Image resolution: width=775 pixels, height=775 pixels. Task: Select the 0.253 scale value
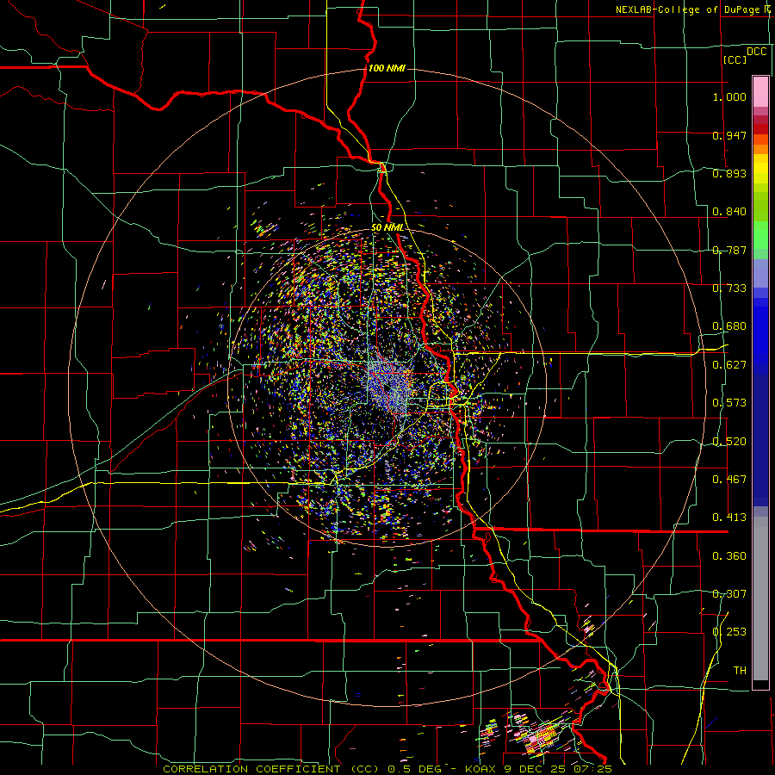pos(729,632)
